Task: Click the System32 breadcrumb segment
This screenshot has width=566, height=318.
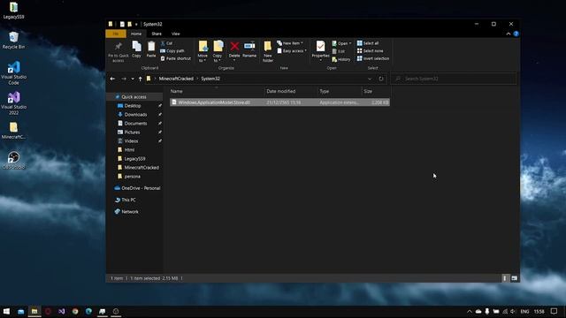Action: coord(210,79)
